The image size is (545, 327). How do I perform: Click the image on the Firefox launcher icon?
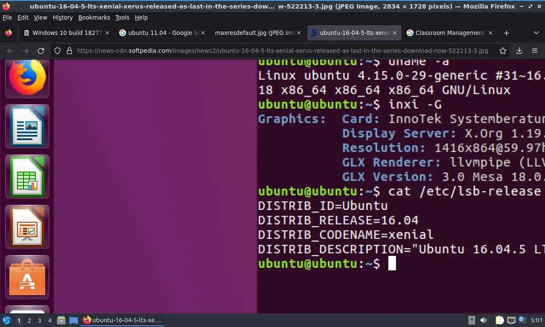(27, 78)
